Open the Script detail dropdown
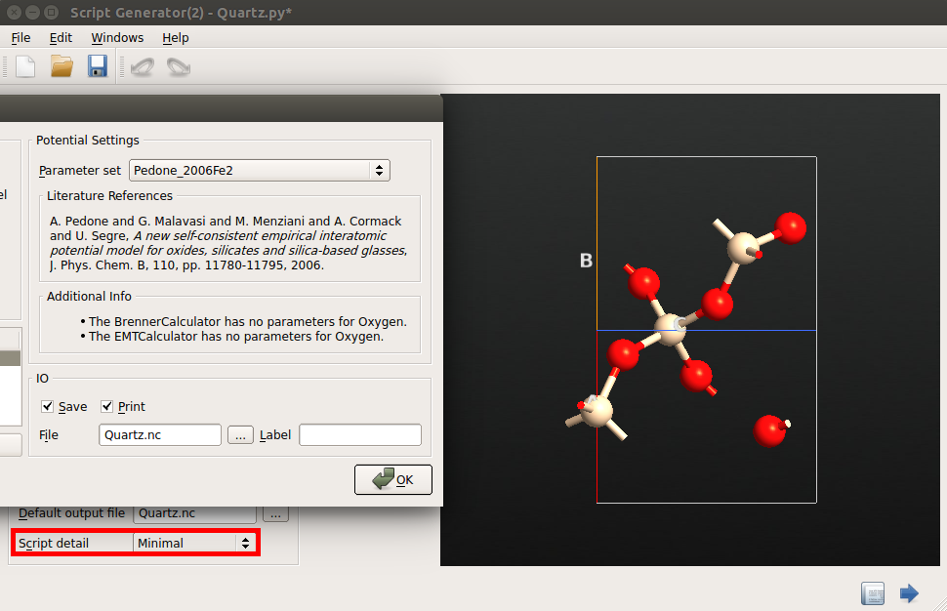The height and width of the screenshot is (611, 947). tap(194, 543)
